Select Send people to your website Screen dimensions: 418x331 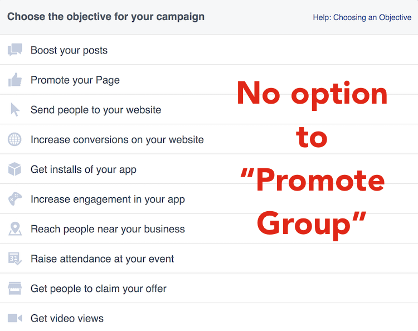tap(96, 110)
